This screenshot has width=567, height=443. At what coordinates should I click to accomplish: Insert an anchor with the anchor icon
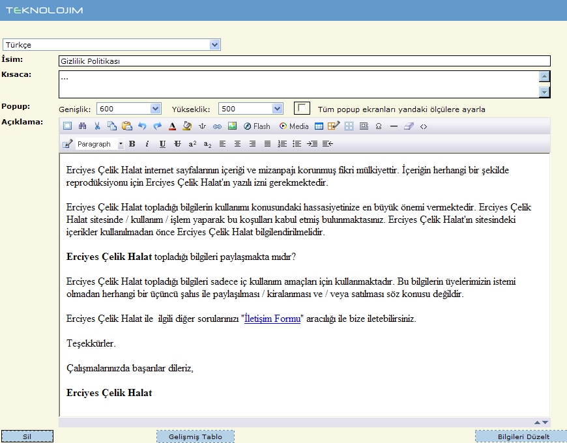point(202,126)
